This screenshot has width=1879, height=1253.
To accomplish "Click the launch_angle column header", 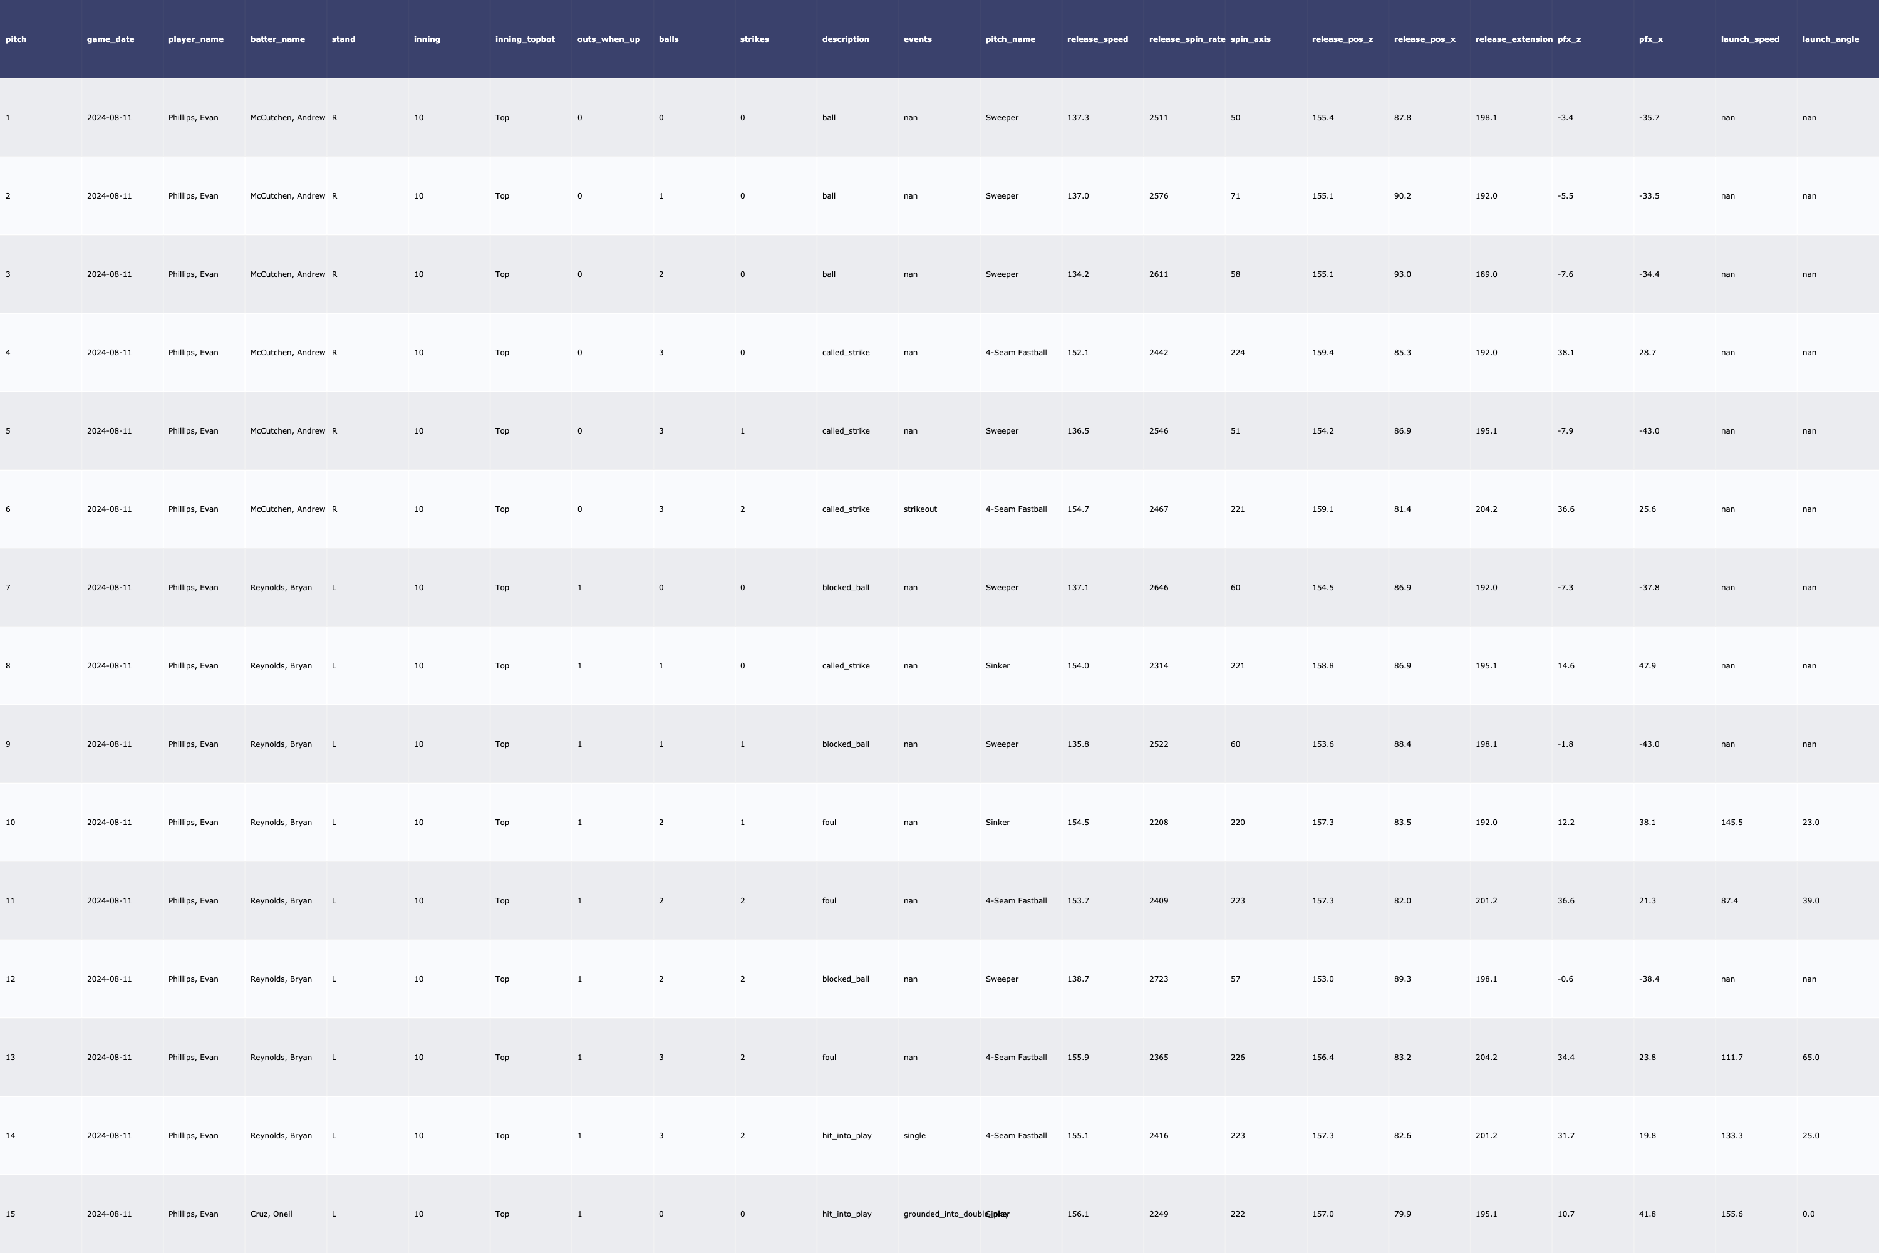I will (1830, 39).
